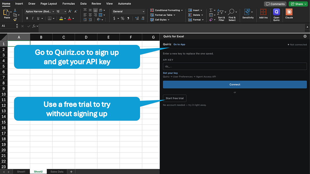Select the Format Painter brush icon
The image size is (310, 174).
click(15, 19)
